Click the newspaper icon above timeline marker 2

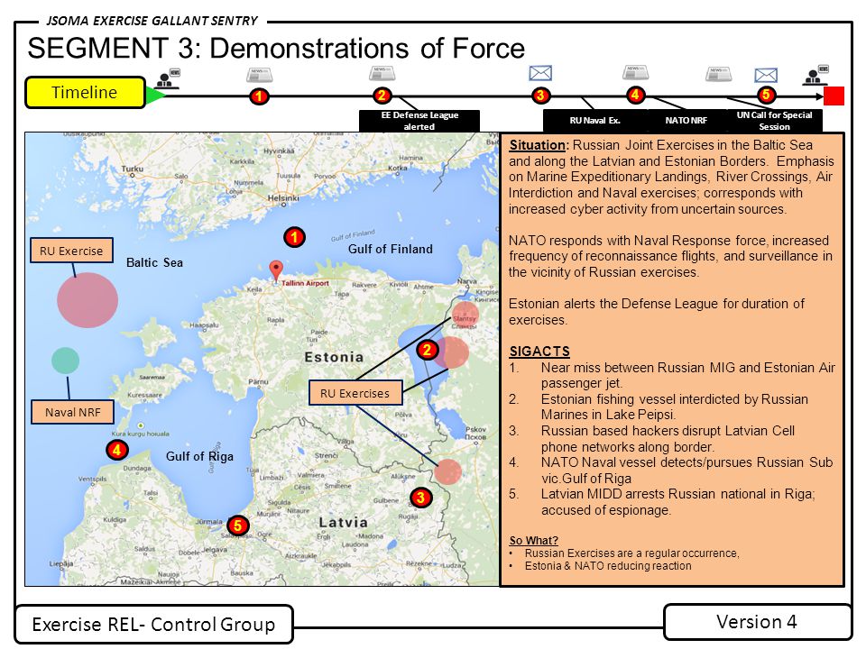(x=382, y=73)
